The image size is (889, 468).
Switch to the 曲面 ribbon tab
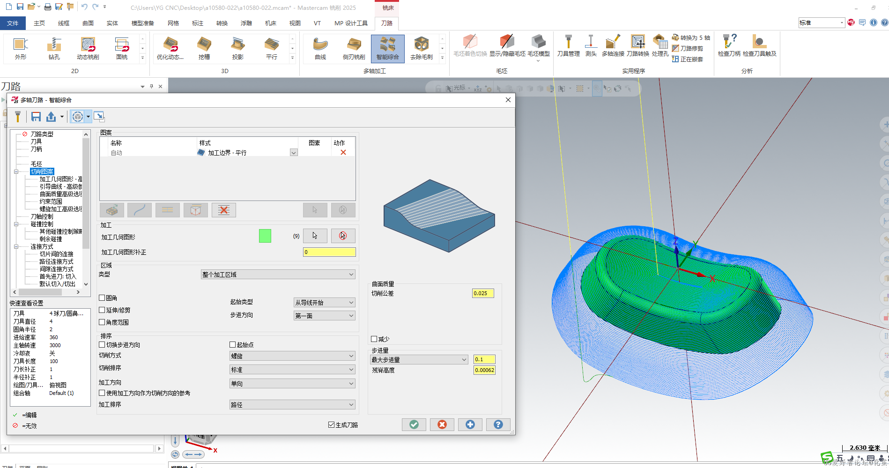88,23
